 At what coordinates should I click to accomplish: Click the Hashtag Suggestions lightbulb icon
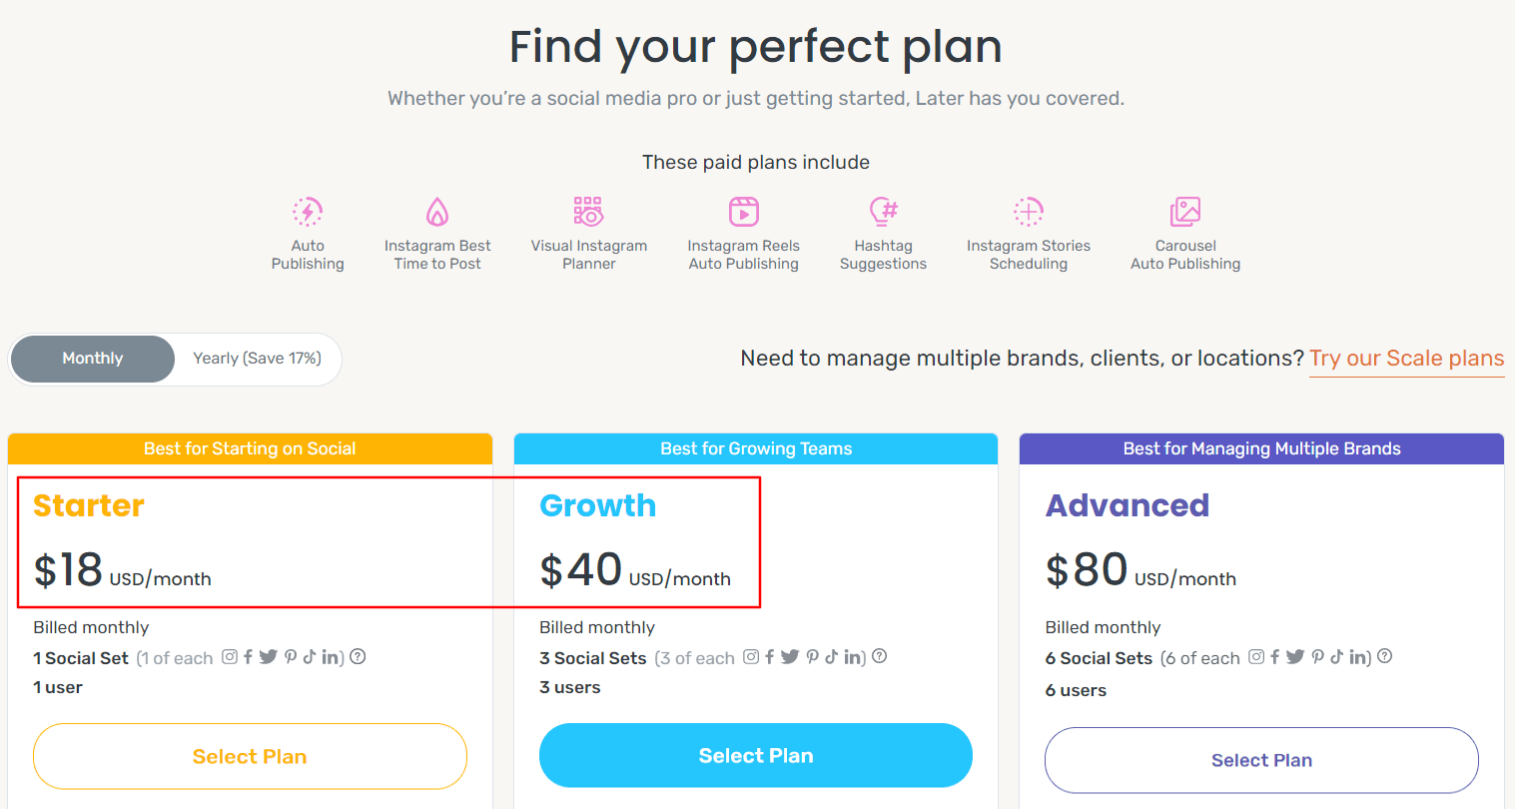pyautogui.click(x=884, y=212)
